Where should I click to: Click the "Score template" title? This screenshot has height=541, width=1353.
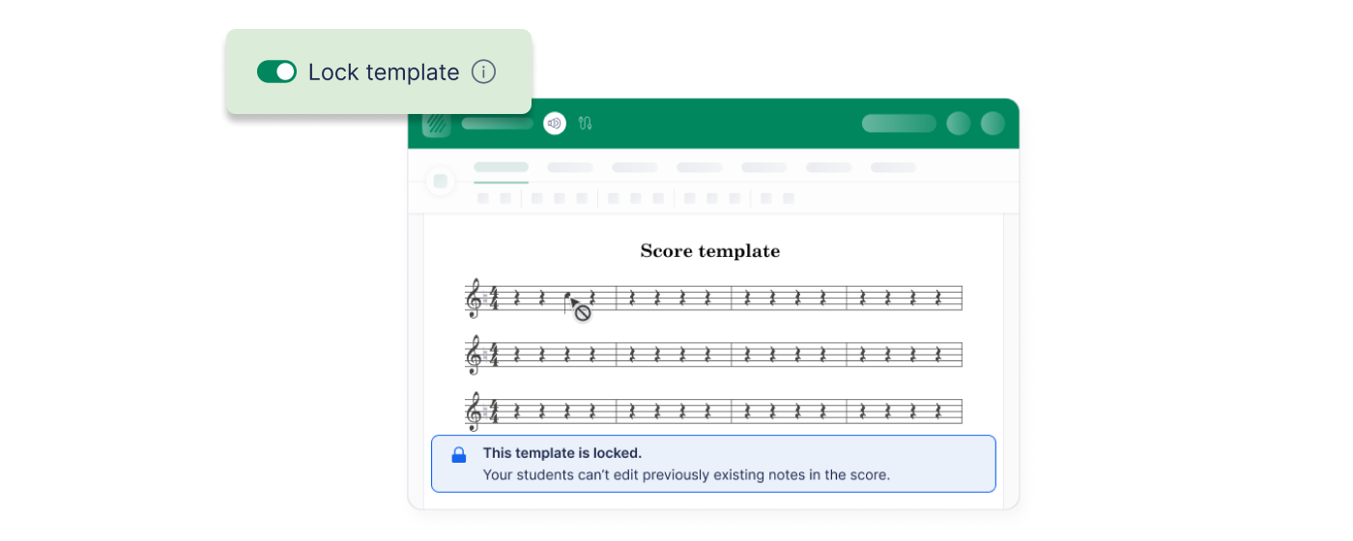point(709,251)
